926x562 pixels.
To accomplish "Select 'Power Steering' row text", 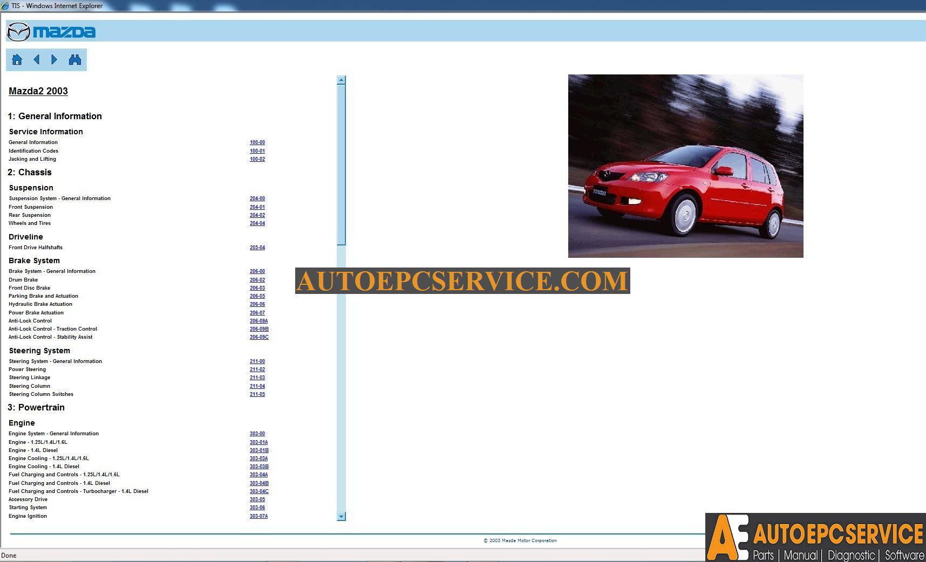I will (x=27, y=369).
